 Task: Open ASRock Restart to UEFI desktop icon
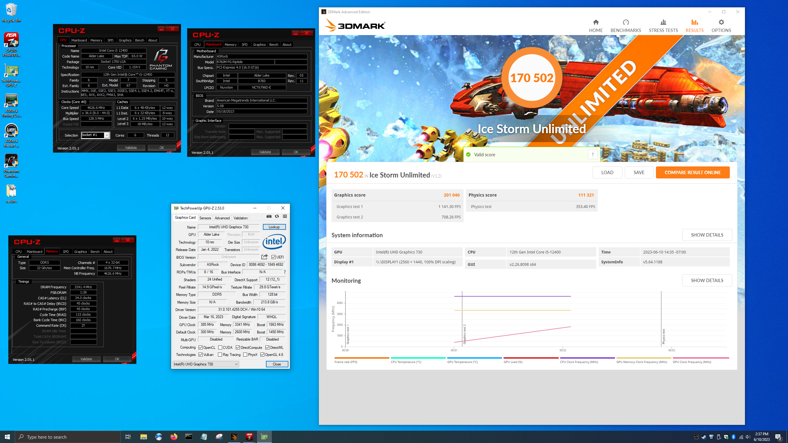click(11, 136)
